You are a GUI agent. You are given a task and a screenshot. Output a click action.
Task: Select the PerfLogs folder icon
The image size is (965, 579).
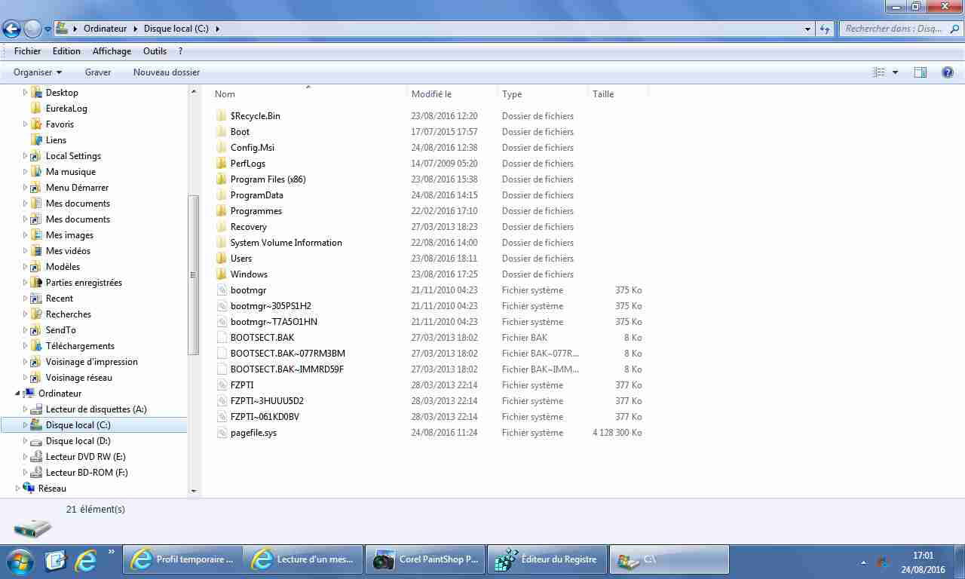pos(221,163)
